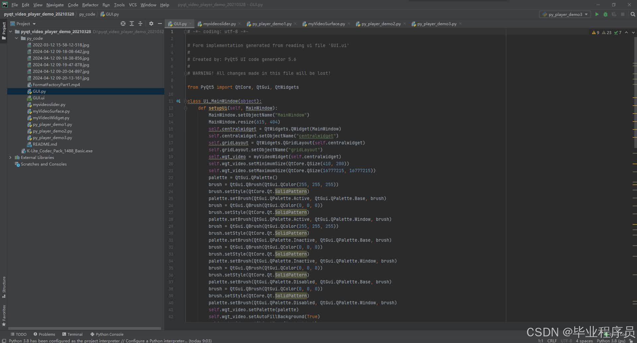This screenshot has height=343, width=637.
Task: Open the TODO tool window
Action: (x=18, y=334)
